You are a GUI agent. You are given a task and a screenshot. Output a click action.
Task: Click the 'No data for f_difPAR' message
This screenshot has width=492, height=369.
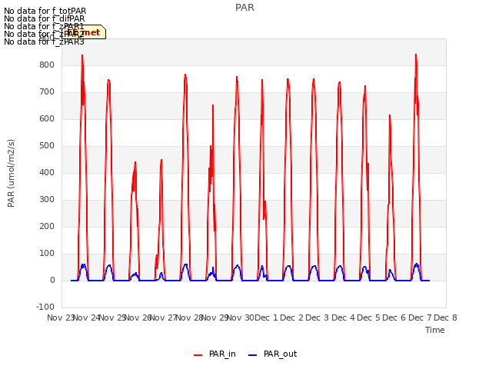[x=45, y=18]
